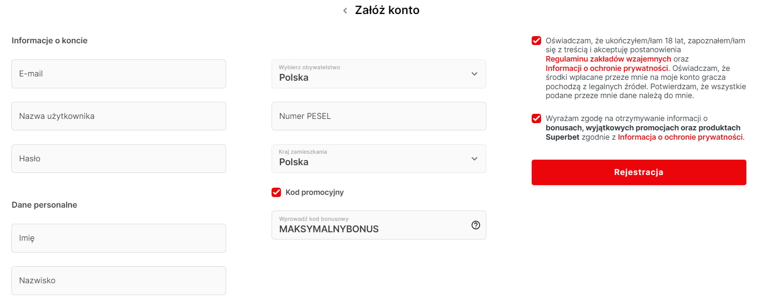The height and width of the screenshot is (307, 757).
Task: Toggle the Kod promocyjny checkbox
Action: 276,192
